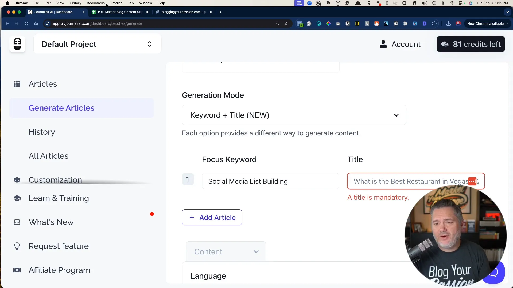Click the History menu item in sidebar

pyautogui.click(x=42, y=132)
